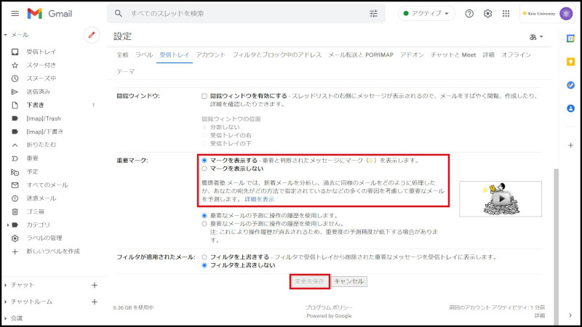Open search filter options icon
The height and width of the screenshot is (327, 582).
coord(374,14)
